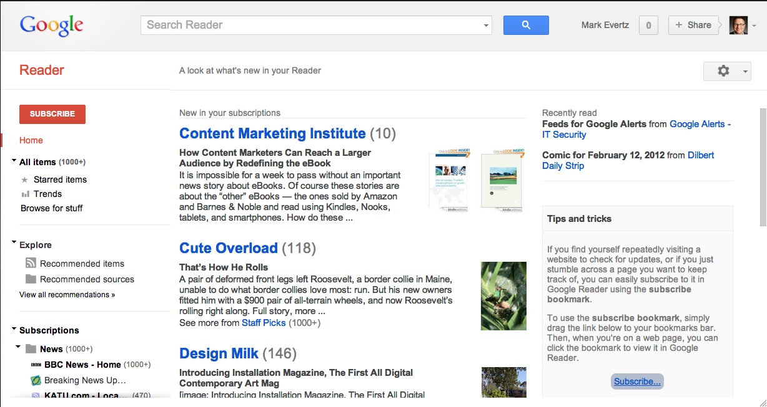Click the News folder icon
The image size is (767, 407).
31,349
